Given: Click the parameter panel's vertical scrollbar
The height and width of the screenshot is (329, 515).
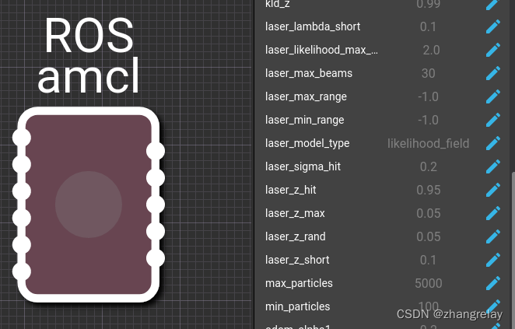Looking at the screenshot, I should tap(513, 250).
